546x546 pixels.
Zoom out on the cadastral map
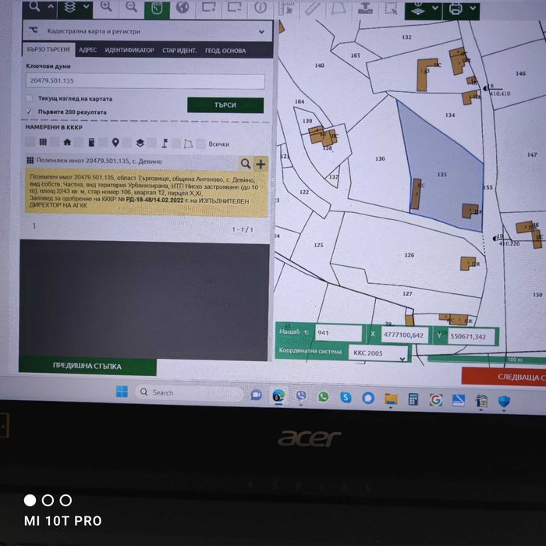pyautogui.click(x=131, y=7)
